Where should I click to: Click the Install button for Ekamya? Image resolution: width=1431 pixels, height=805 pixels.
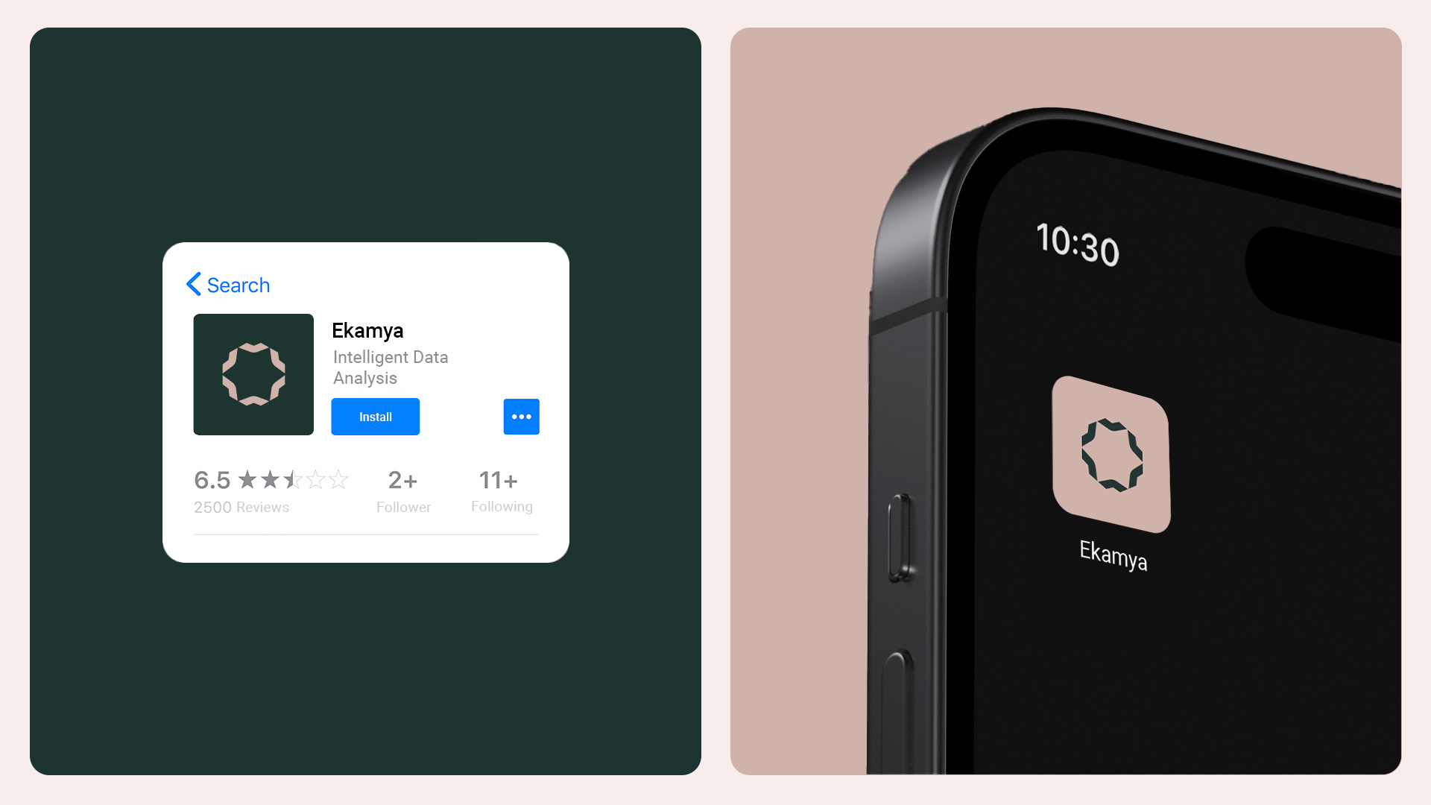(x=376, y=416)
